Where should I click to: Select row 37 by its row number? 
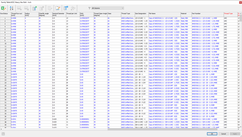pos(6,119)
